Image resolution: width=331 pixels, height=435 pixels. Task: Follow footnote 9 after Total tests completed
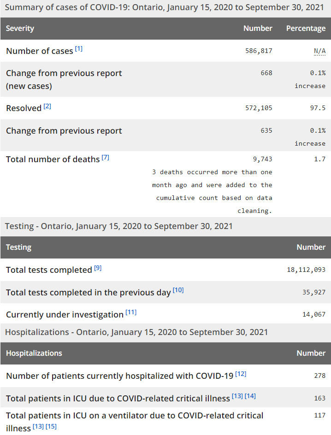[98, 268]
